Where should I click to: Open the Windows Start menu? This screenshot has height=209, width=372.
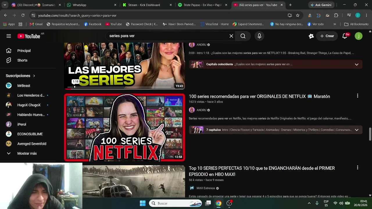tap(143, 203)
